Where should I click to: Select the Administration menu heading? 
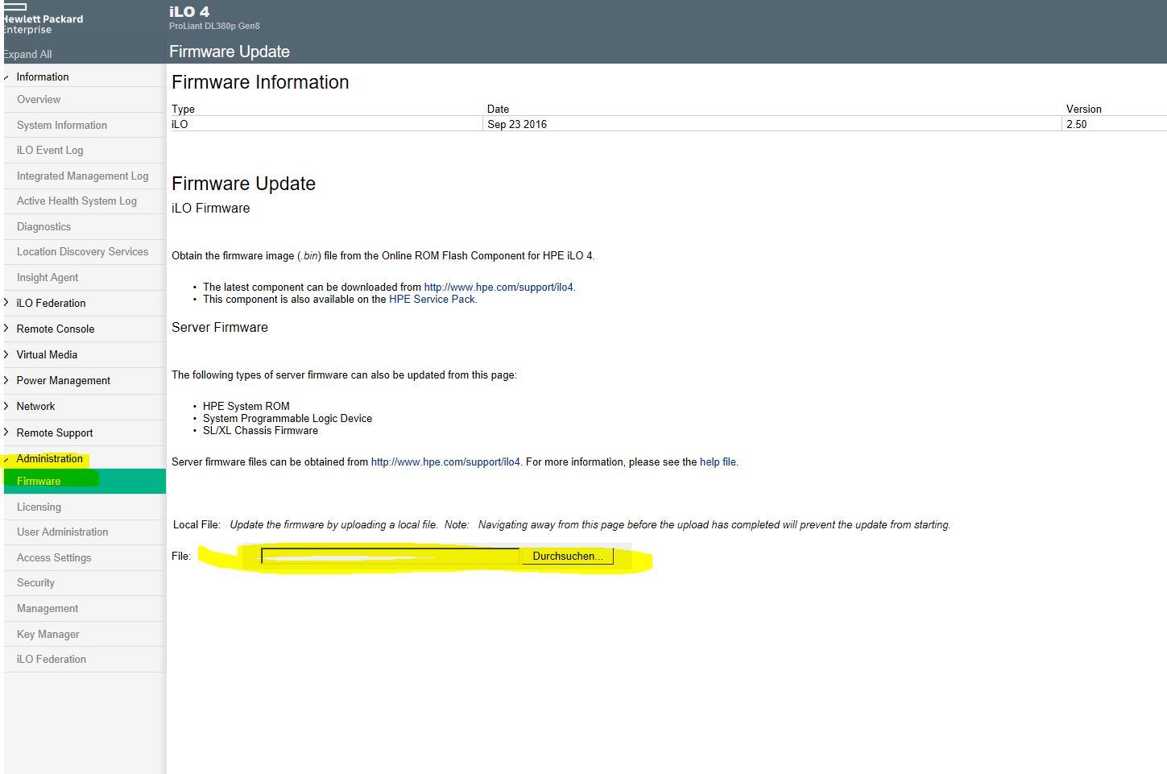click(49, 458)
